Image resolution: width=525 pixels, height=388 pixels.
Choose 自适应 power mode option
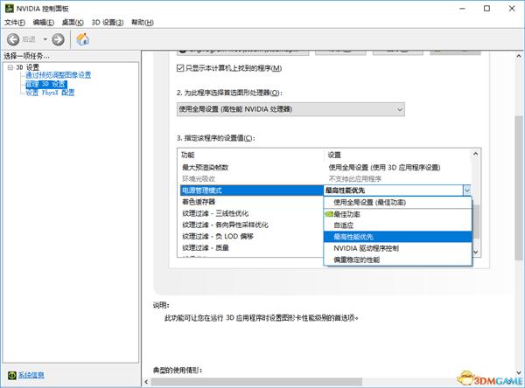coord(398,225)
